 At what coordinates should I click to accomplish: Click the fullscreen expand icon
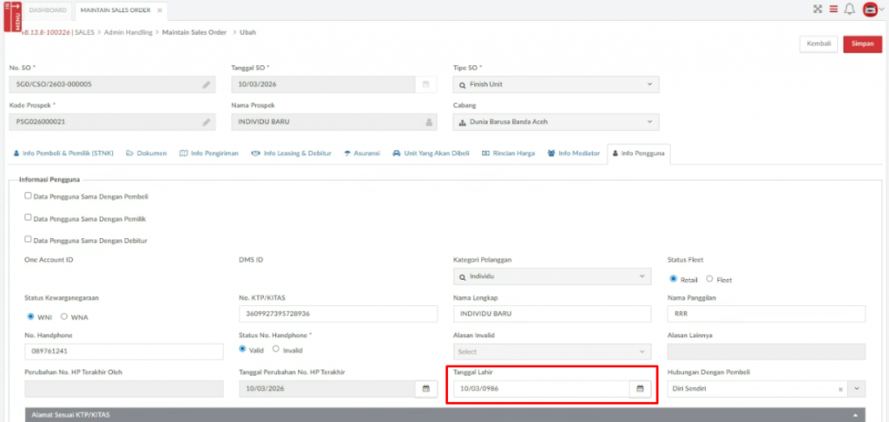(817, 10)
